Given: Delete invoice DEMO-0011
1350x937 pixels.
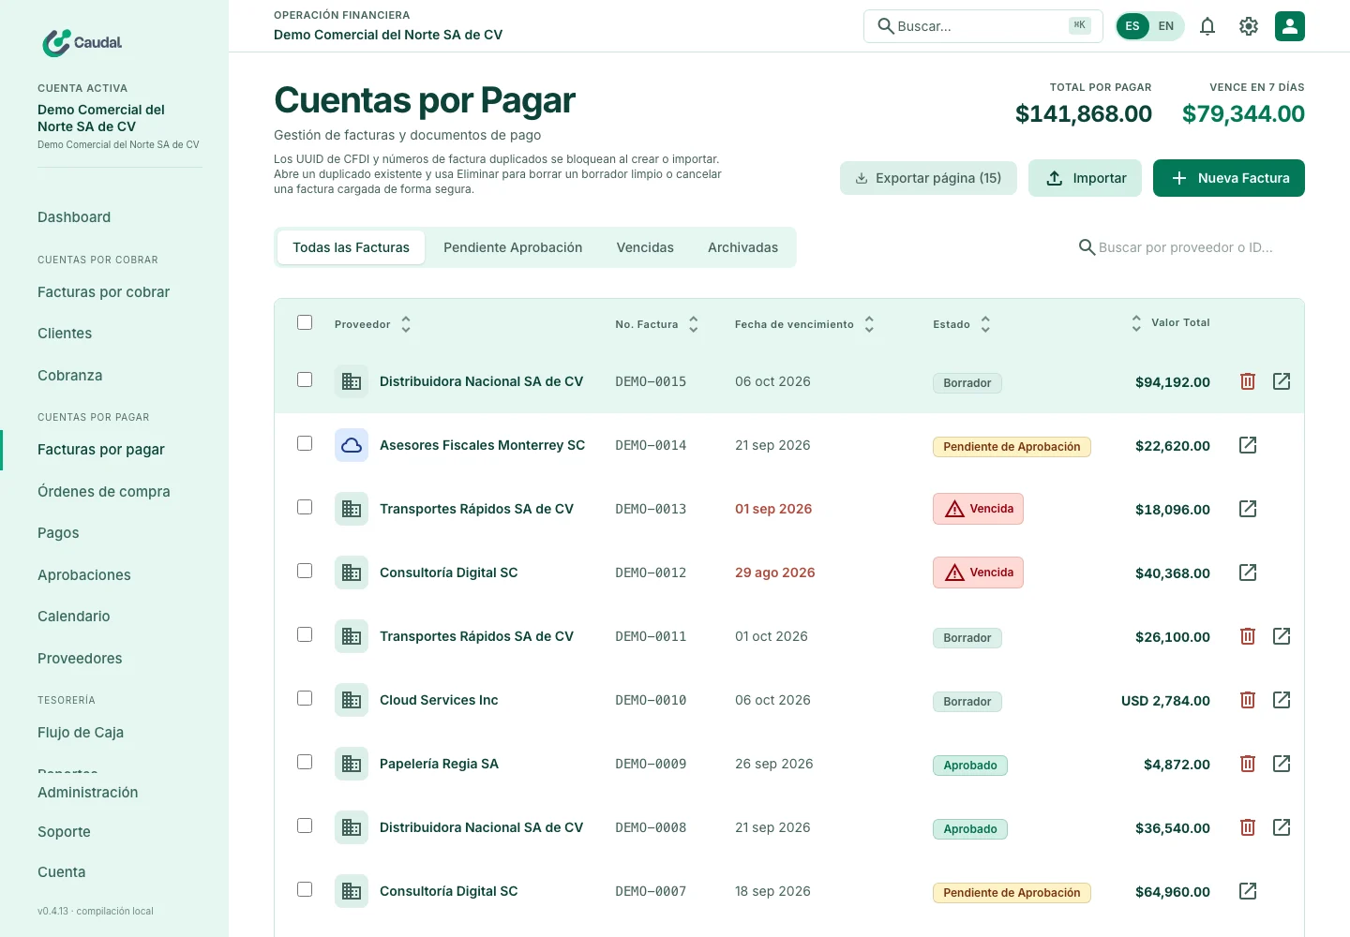Looking at the screenshot, I should click(1248, 636).
